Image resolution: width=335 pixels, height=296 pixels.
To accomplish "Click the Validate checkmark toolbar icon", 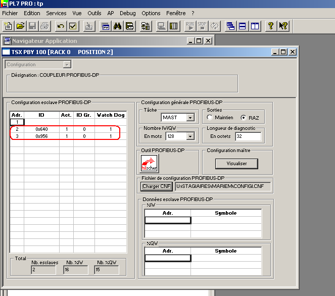I will (73, 26).
